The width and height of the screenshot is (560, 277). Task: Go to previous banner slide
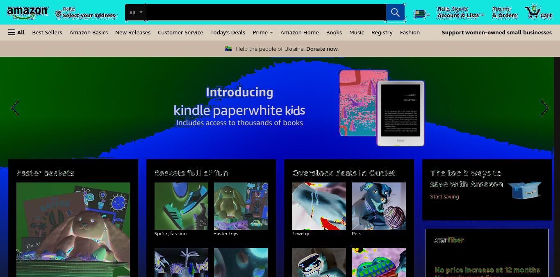(x=15, y=108)
